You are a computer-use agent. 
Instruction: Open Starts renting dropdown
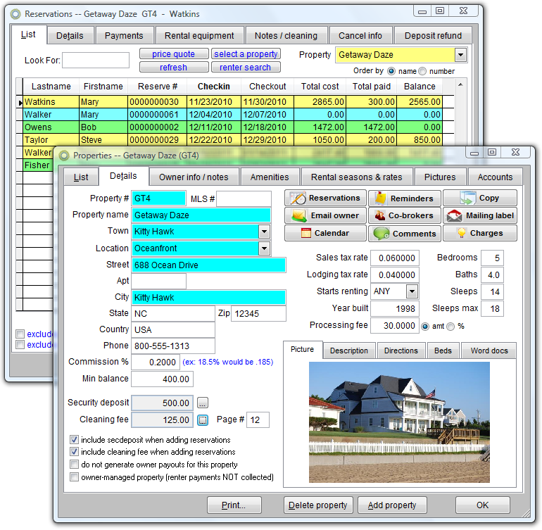(412, 291)
